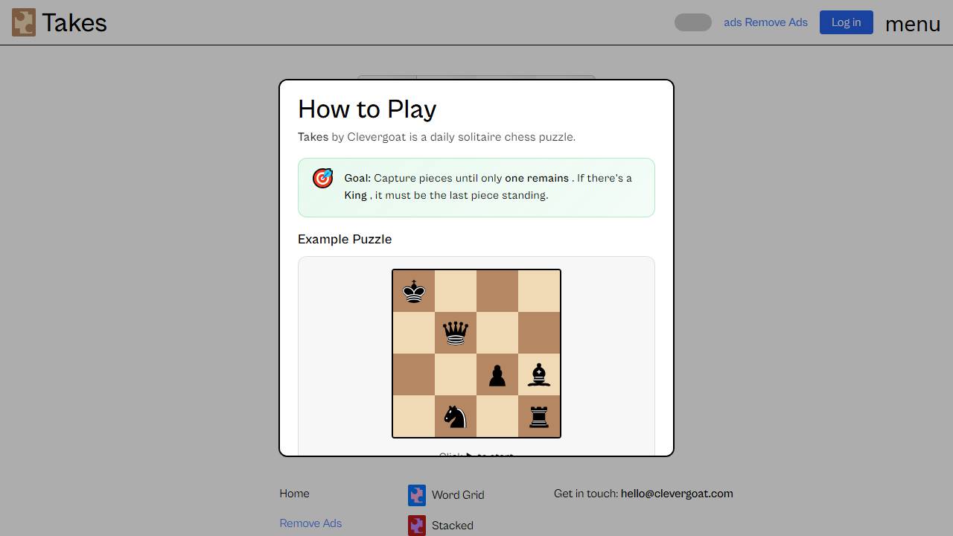Open the menu in top right
The width and height of the screenshot is (953, 536).
pyautogui.click(x=913, y=24)
